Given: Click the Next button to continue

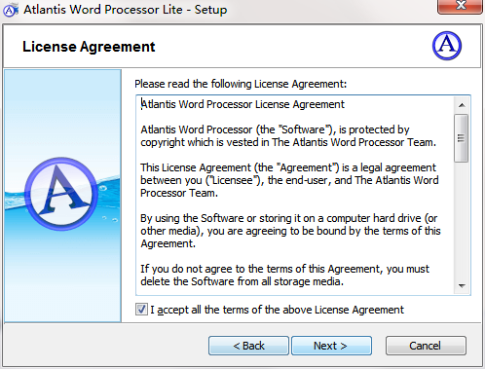Looking at the screenshot, I should [x=331, y=346].
